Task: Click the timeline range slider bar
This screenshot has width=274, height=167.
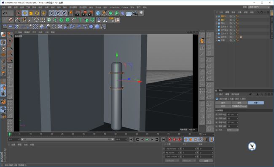Action: click(67, 140)
